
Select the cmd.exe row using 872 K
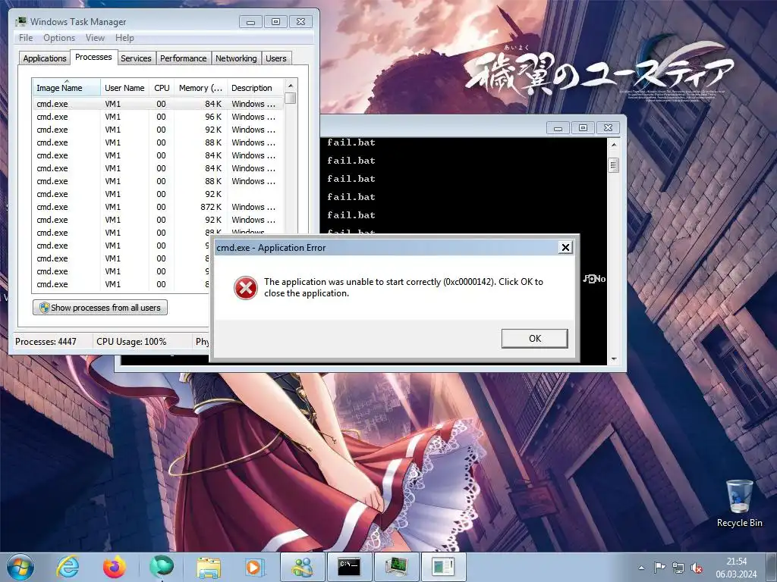pos(158,207)
